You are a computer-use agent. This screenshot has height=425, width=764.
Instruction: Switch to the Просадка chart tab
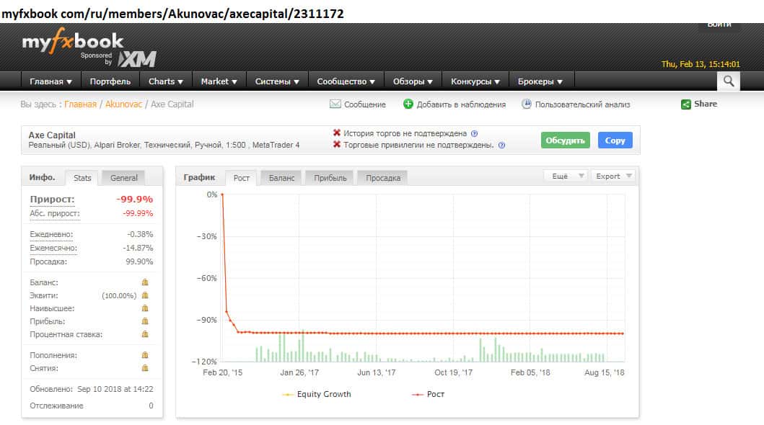tap(382, 178)
